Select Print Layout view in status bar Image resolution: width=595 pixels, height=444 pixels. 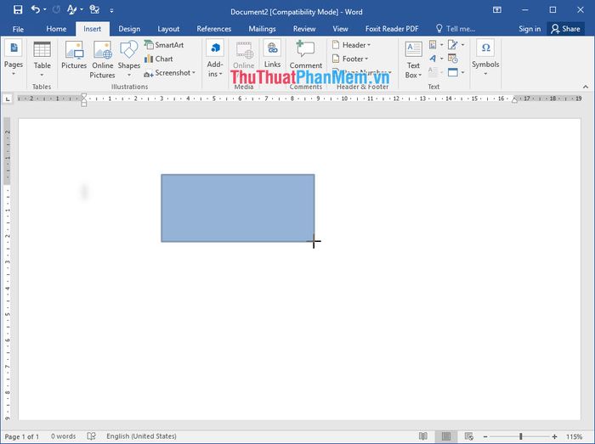[445, 436]
